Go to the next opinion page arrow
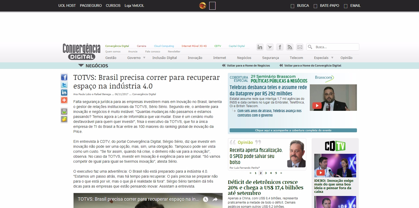 tap(281, 173)
